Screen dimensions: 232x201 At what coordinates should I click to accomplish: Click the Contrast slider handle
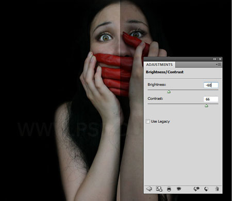(x=206, y=106)
